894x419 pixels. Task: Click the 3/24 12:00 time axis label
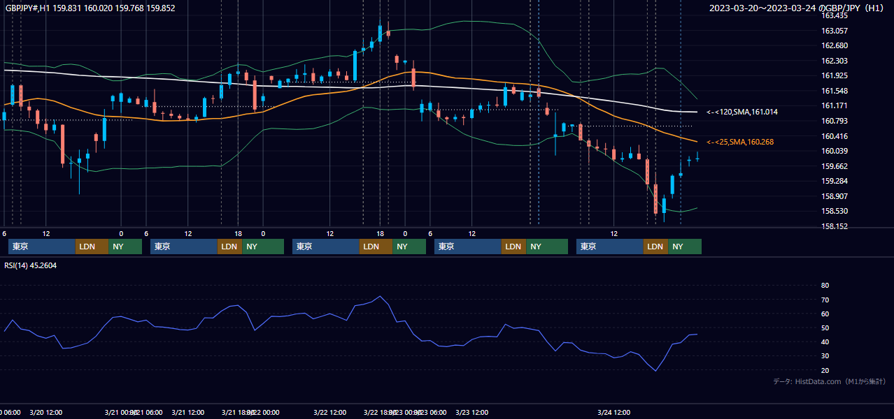pos(614,412)
